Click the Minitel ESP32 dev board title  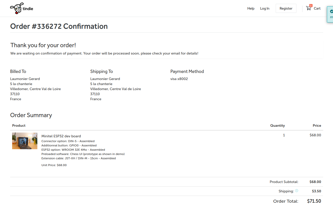61,136
